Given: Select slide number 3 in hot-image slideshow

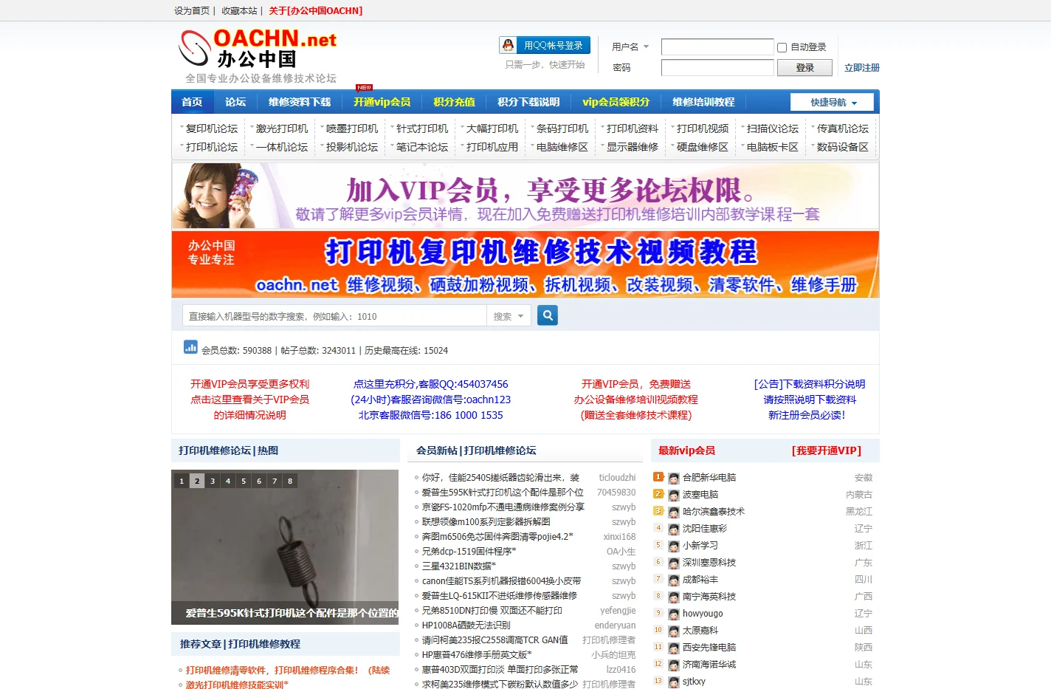Looking at the screenshot, I should pyautogui.click(x=213, y=481).
